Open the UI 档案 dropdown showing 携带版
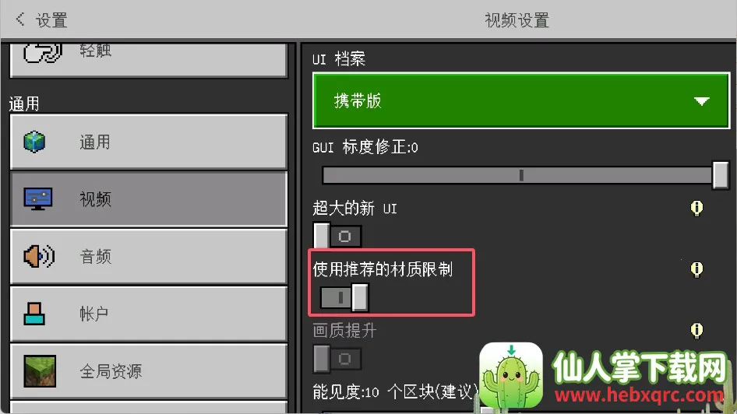The image size is (737, 414). [520, 100]
